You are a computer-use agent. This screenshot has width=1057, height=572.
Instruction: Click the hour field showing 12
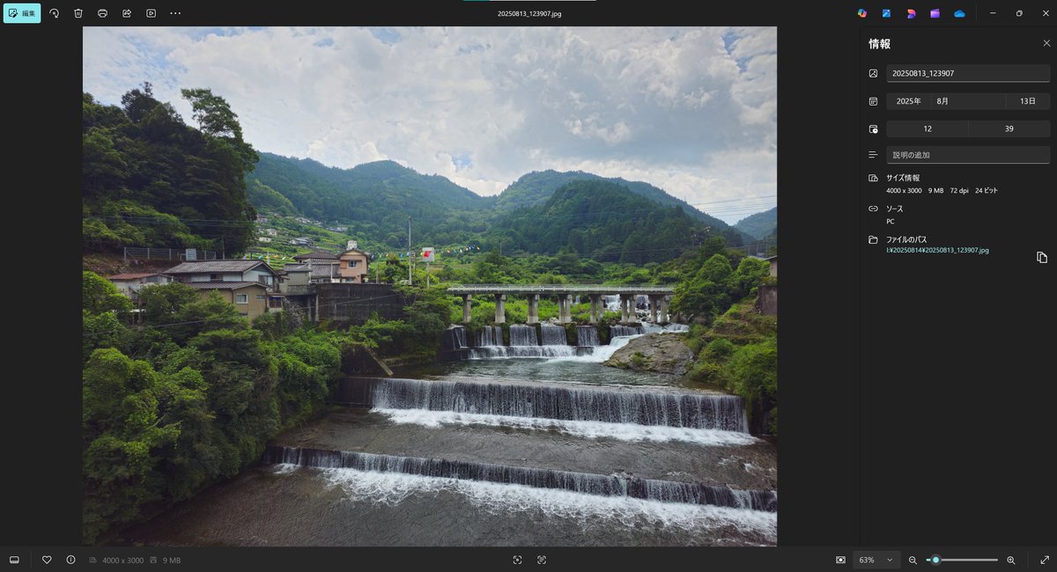tap(928, 128)
